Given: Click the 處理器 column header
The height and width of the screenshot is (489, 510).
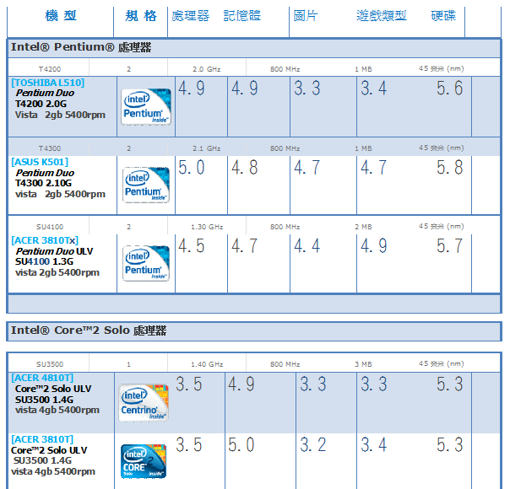Looking at the screenshot, I should tap(191, 15).
